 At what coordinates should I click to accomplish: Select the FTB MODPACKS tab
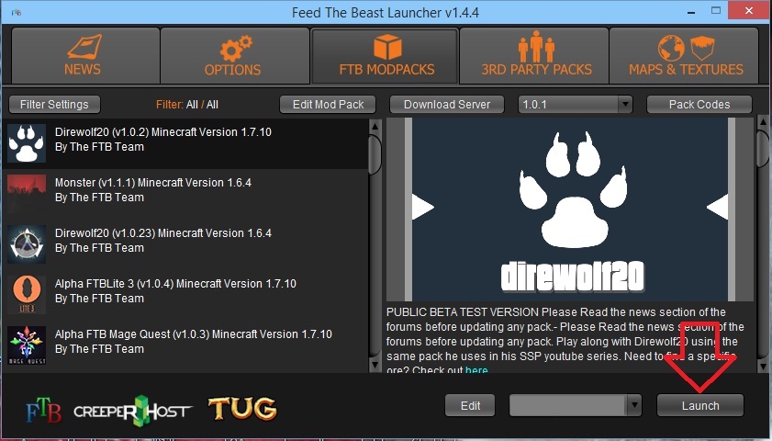click(x=385, y=55)
